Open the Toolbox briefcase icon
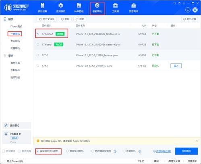 [x=115, y=6]
